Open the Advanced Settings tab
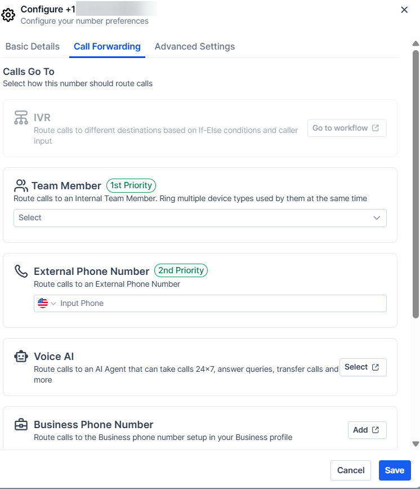 195,47
